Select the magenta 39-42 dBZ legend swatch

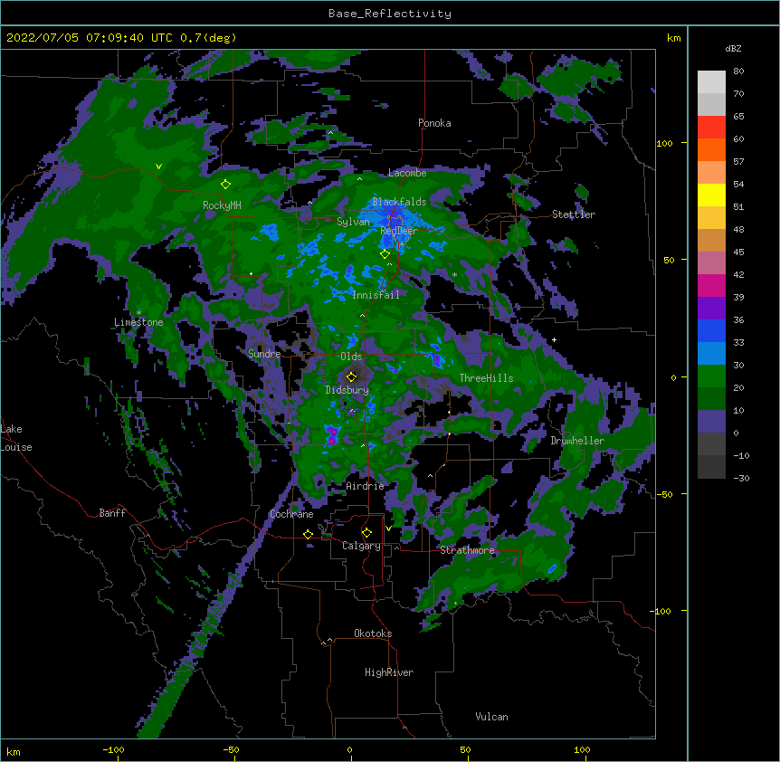click(711, 285)
